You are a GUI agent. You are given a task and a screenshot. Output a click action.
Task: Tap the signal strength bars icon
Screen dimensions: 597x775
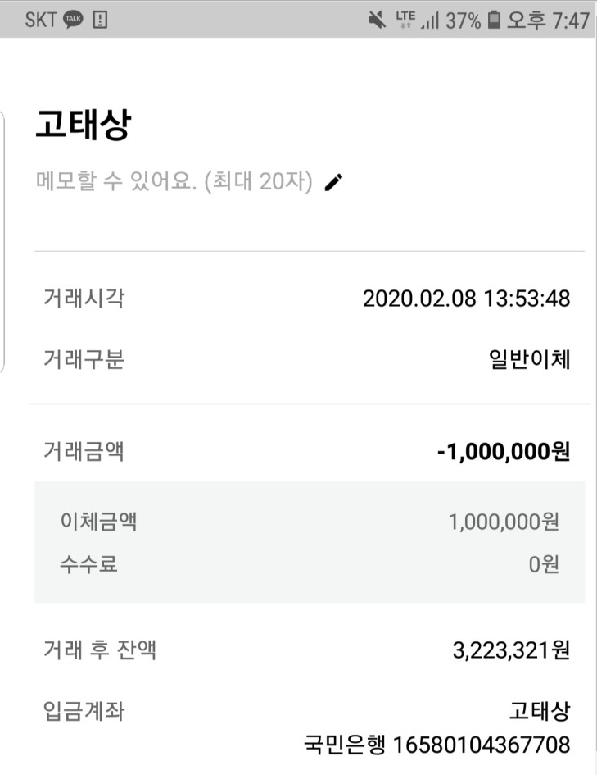tap(430, 21)
